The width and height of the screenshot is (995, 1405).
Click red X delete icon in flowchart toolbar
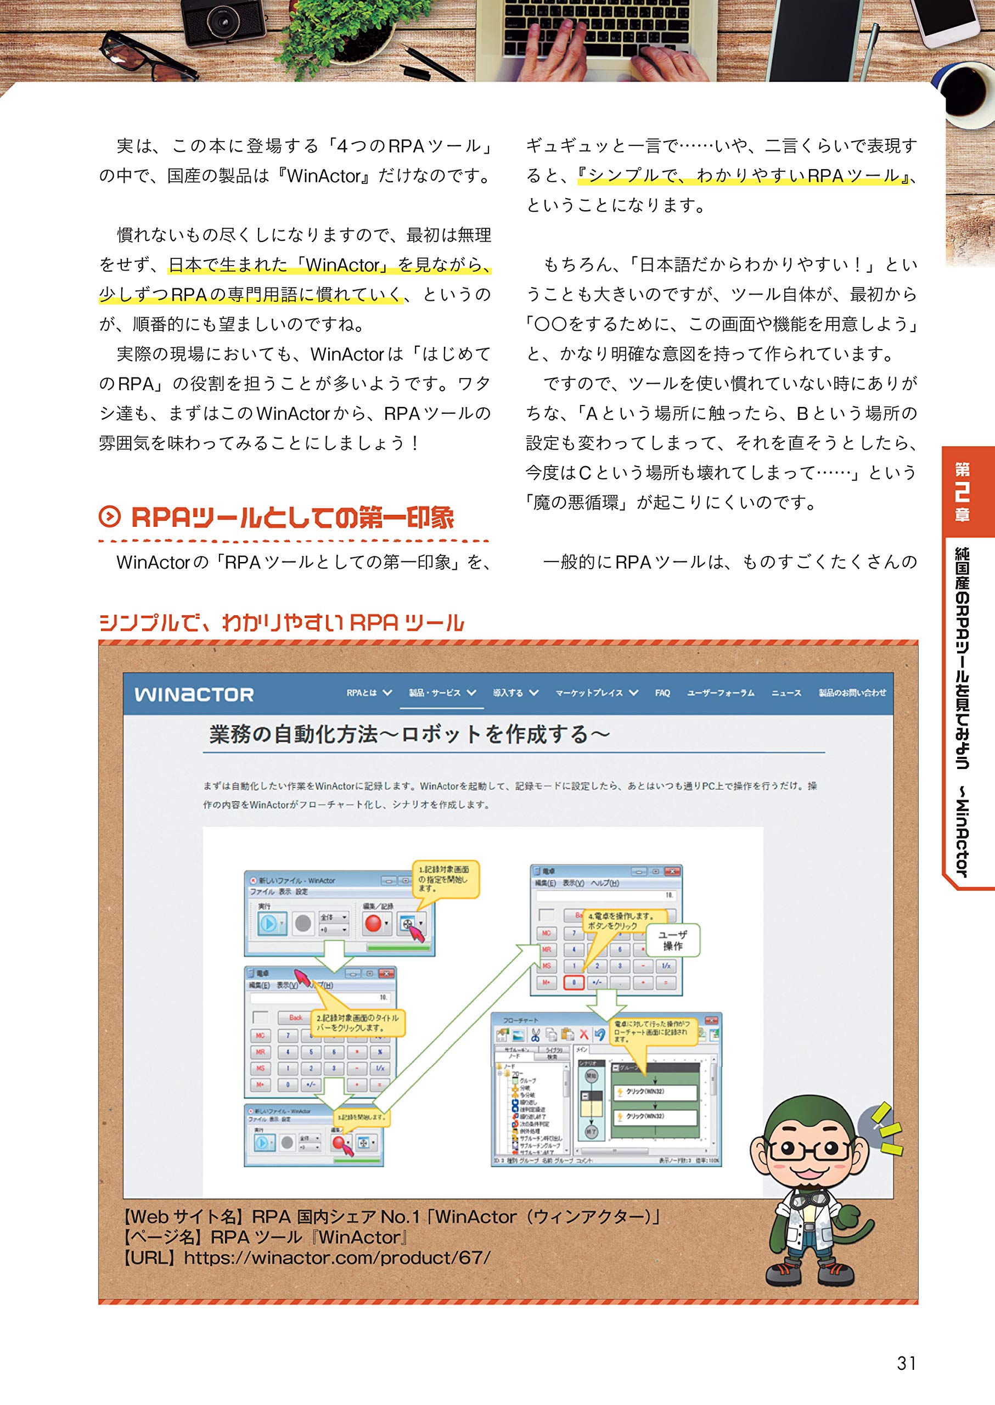click(x=584, y=1035)
